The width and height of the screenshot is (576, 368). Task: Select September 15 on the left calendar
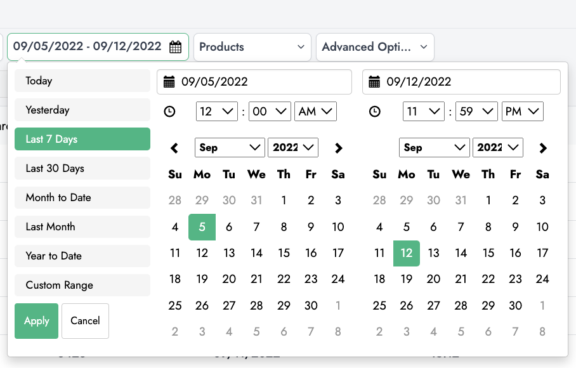tap(284, 253)
